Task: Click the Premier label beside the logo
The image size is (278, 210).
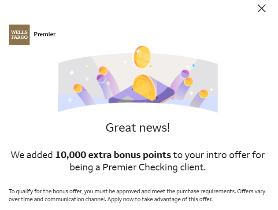Action: pyautogui.click(x=44, y=34)
